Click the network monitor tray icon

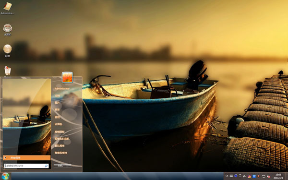pyautogui.click(x=264, y=176)
